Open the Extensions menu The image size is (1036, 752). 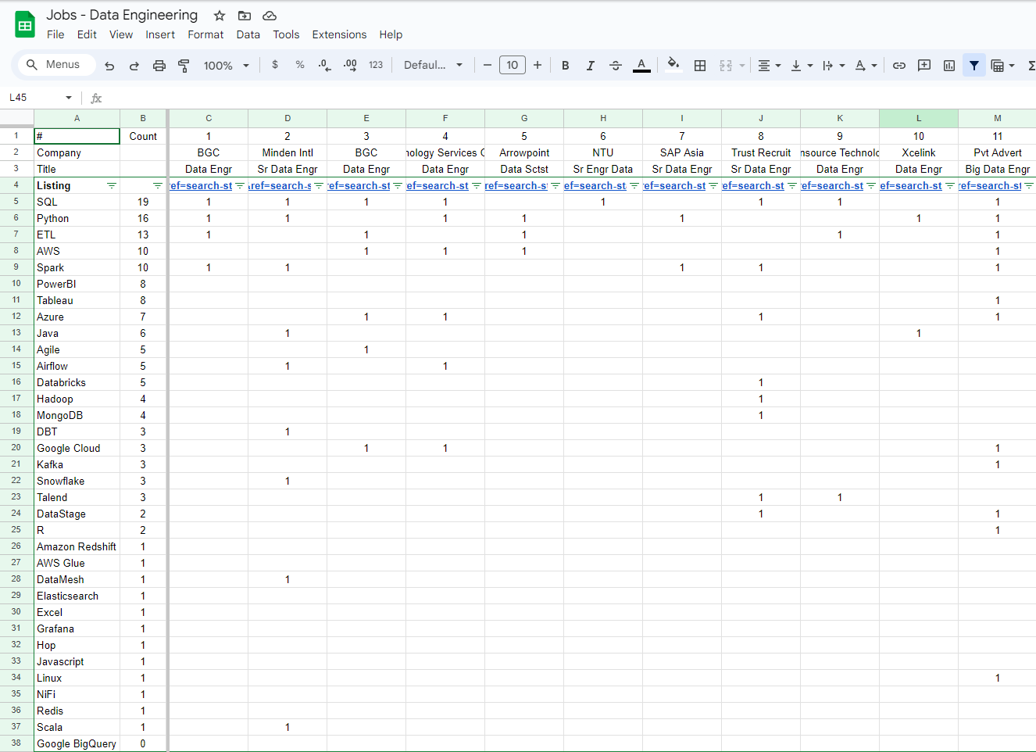pos(339,34)
